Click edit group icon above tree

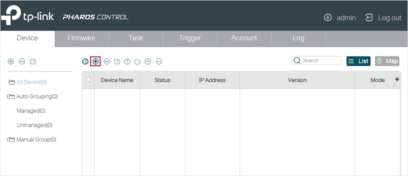tap(33, 62)
